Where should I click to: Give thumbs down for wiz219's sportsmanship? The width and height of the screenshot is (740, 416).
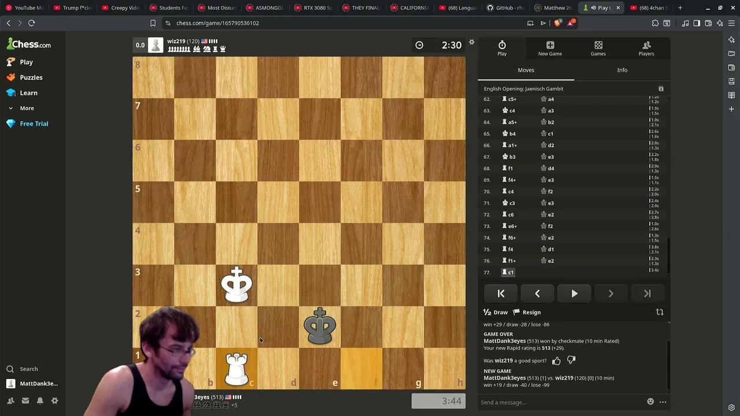tap(571, 360)
